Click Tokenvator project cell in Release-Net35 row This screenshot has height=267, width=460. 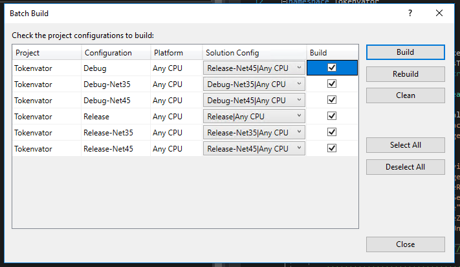click(x=47, y=132)
